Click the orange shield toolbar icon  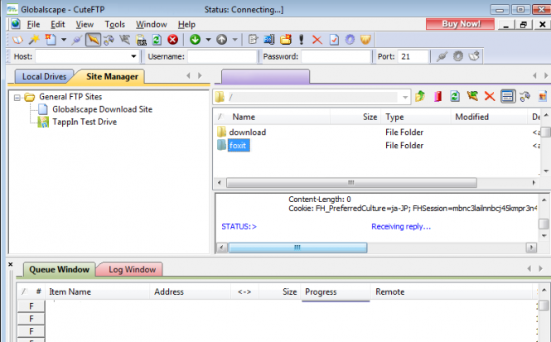(365, 40)
